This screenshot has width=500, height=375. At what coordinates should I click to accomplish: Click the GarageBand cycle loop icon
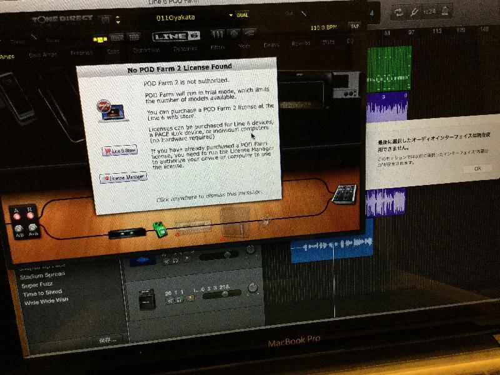pos(399,12)
